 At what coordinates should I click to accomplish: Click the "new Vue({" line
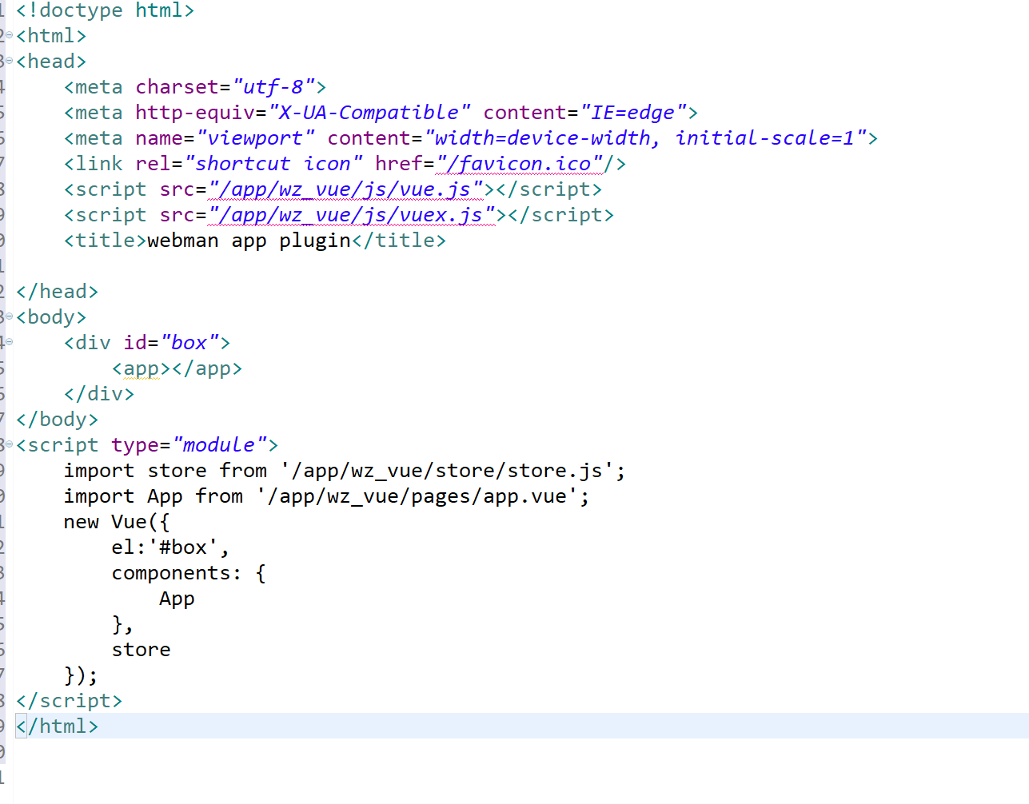tap(117, 522)
